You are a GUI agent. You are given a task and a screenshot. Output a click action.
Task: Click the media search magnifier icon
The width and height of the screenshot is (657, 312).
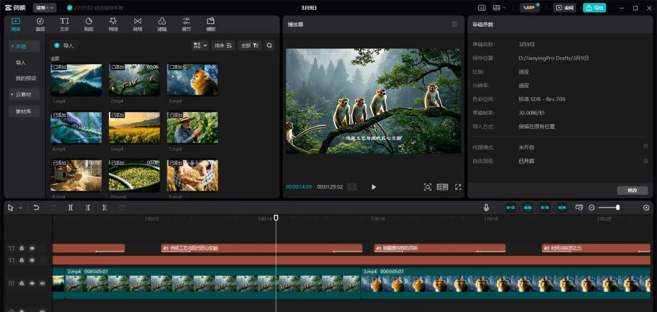269,46
